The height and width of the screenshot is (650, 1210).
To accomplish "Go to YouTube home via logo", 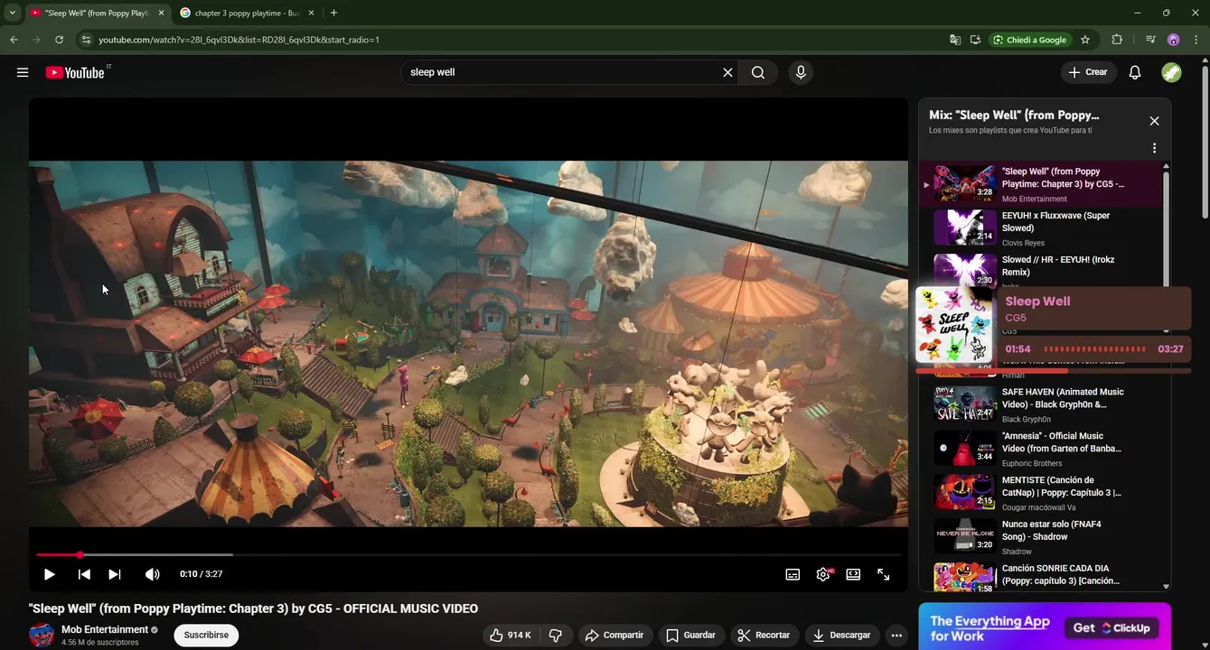I will [78, 72].
